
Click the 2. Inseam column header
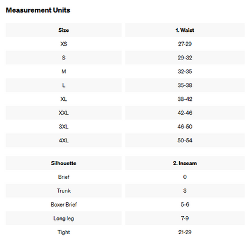coord(185,163)
